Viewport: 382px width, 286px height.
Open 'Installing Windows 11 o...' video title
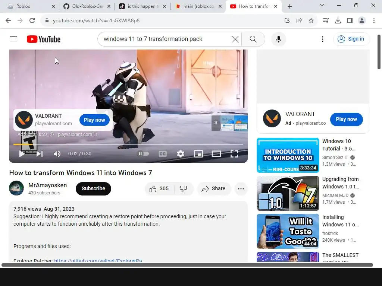click(340, 221)
